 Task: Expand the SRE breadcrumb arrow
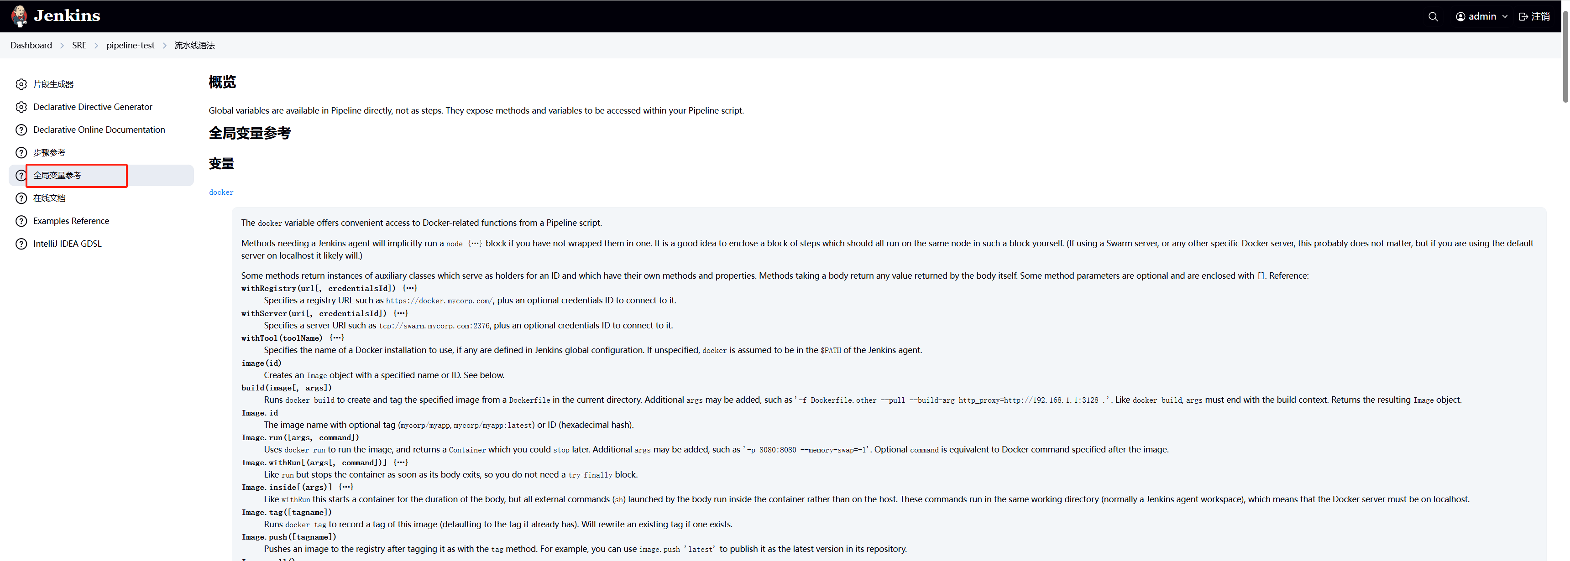click(x=96, y=46)
